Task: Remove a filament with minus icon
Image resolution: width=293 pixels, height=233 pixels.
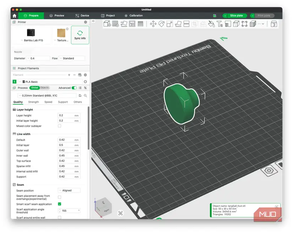Action: coord(74,75)
